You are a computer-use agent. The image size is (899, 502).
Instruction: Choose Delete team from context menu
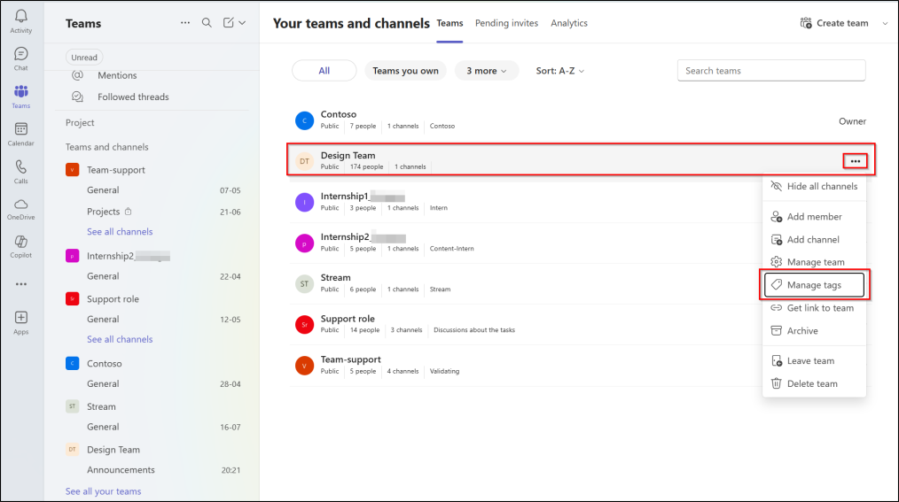click(x=814, y=383)
